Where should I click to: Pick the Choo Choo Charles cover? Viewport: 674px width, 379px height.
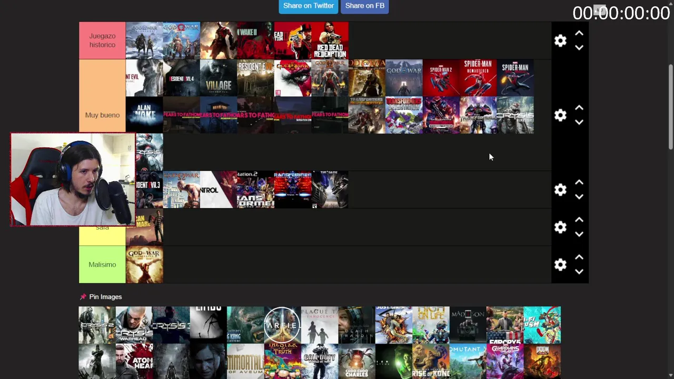point(356,362)
